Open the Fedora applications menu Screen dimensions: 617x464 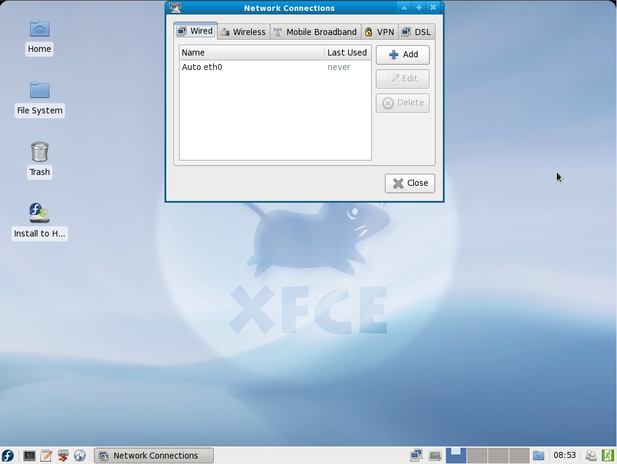(7, 456)
